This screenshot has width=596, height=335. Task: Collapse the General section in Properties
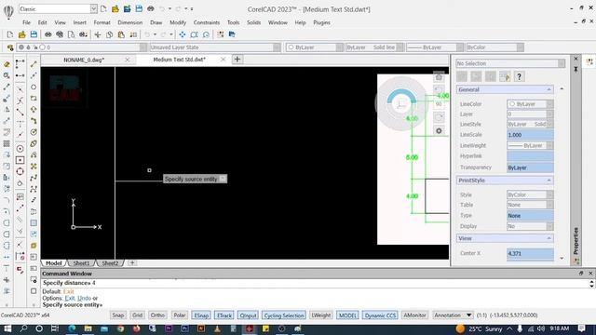click(x=549, y=89)
